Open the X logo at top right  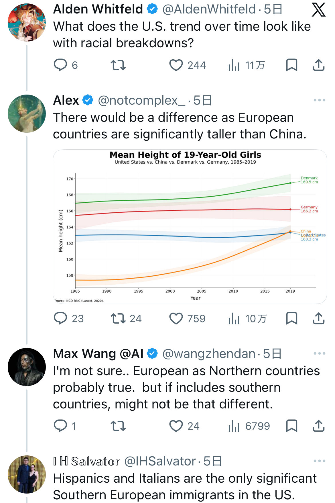point(318,10)
